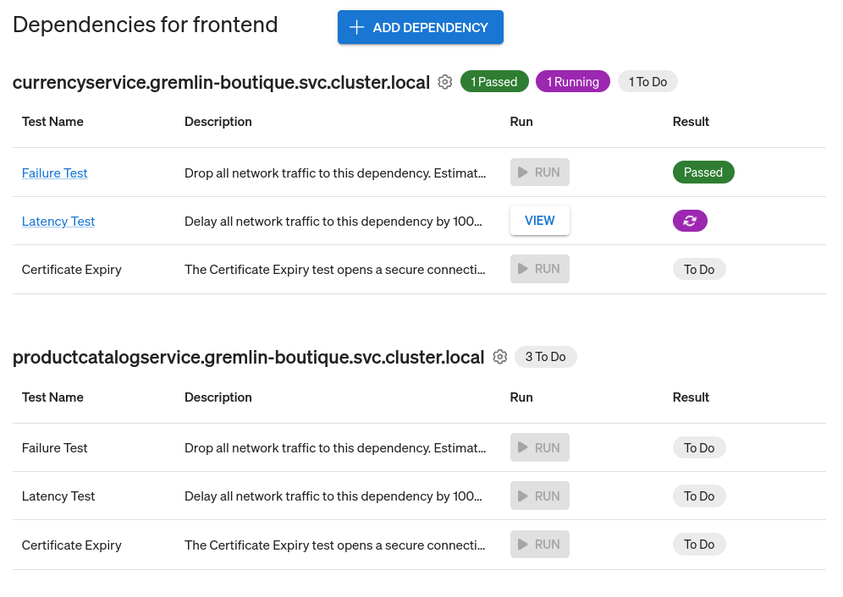The image size is (843, 597).
Task: Open settings gear for productcatalogservice dependency
Action: pyautogui.click(x=499, y=357)
